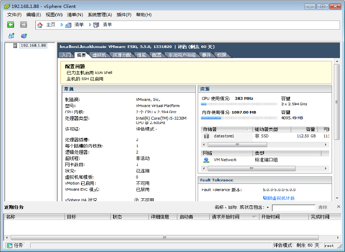The width and height of the screenshot is (345, 252).
Task: Click the datastore list horizontal scrollbar thumb
Action: click(237, 145)
